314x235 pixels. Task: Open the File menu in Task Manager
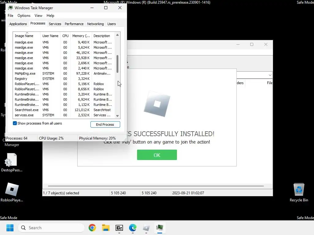[10, 16]
